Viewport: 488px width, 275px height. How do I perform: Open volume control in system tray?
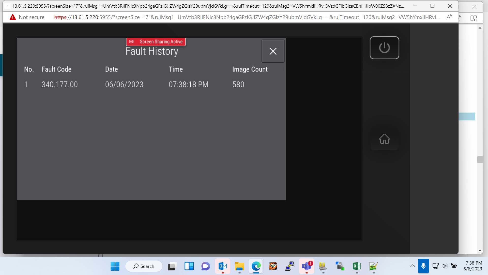click(x=444, y=266)
